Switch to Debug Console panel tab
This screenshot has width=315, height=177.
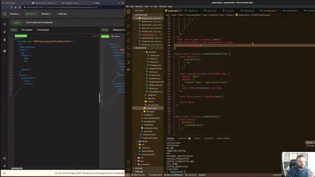pos(223,138)
